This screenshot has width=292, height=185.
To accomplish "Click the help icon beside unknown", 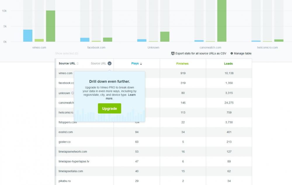I will point(72,93).
